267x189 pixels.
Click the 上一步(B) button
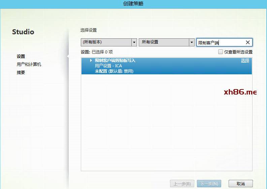coord(182,184)
